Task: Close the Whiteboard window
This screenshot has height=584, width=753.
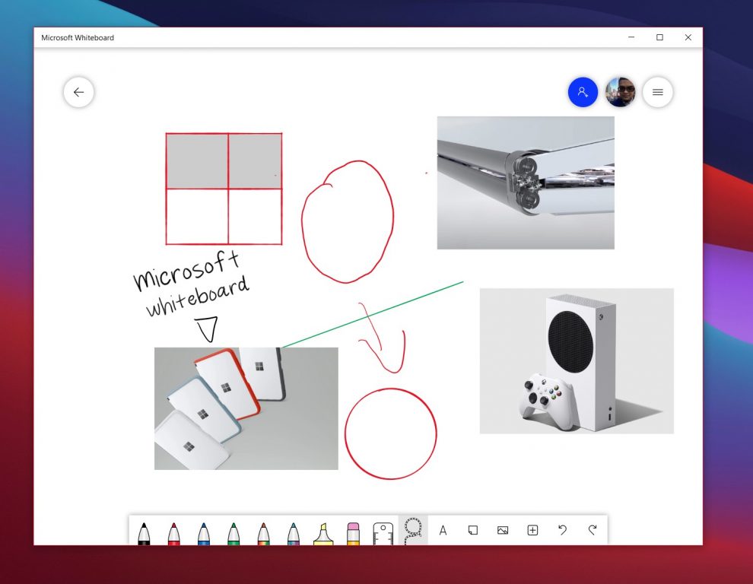Action: click(688, 37)
